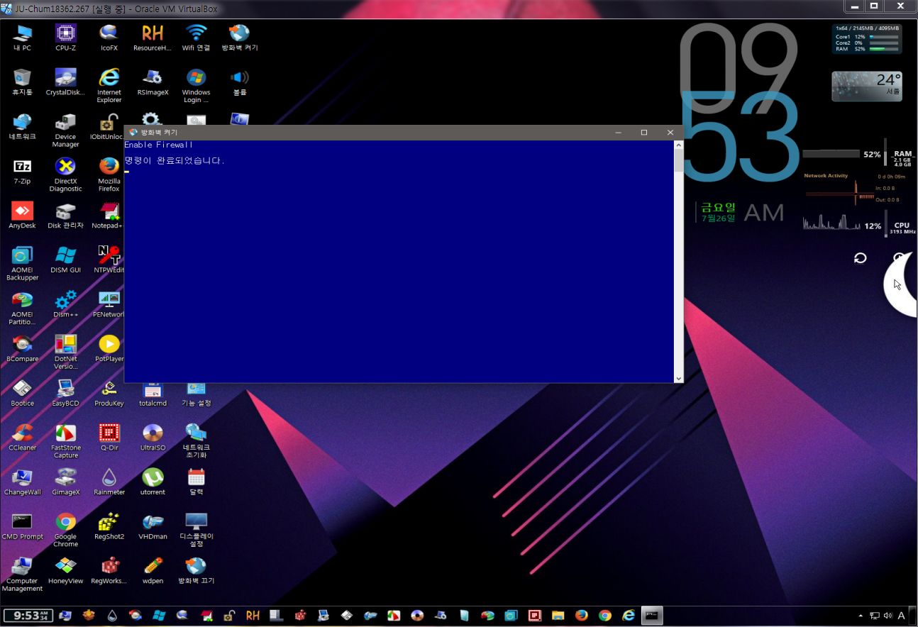Open the 디스플레이 설정 desktop icon
918x627 pixels.
(196, 529)
